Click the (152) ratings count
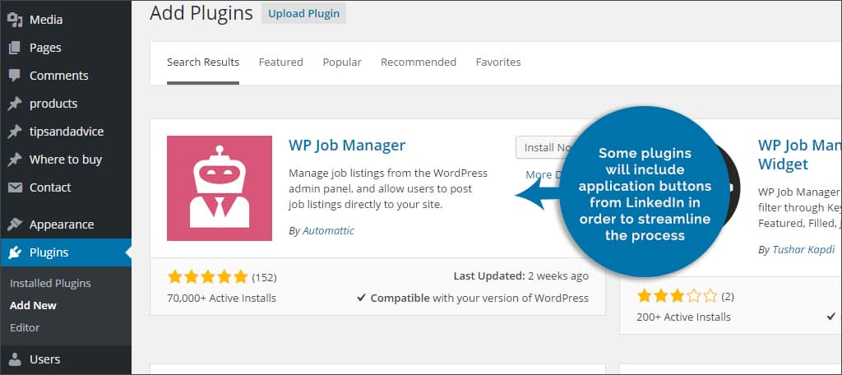This screenshot has width=842, height=375. (264, 278)
